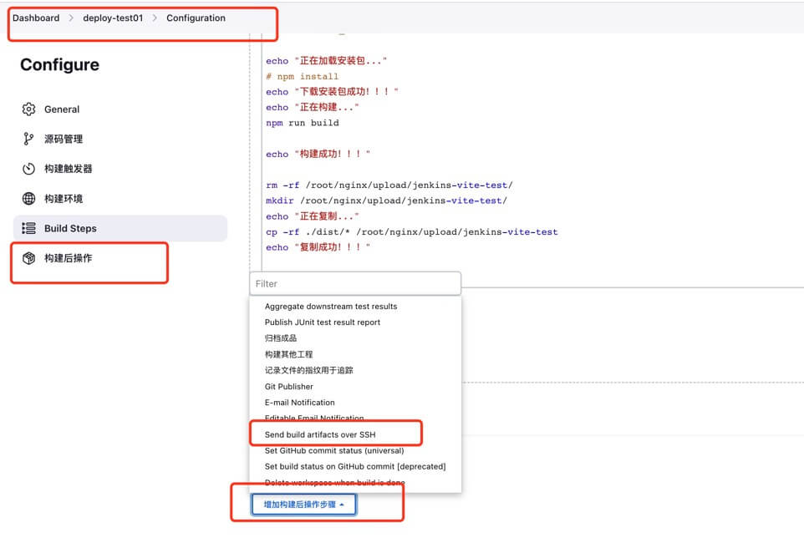Select E-mail Notification option

[x=300, y=403]
